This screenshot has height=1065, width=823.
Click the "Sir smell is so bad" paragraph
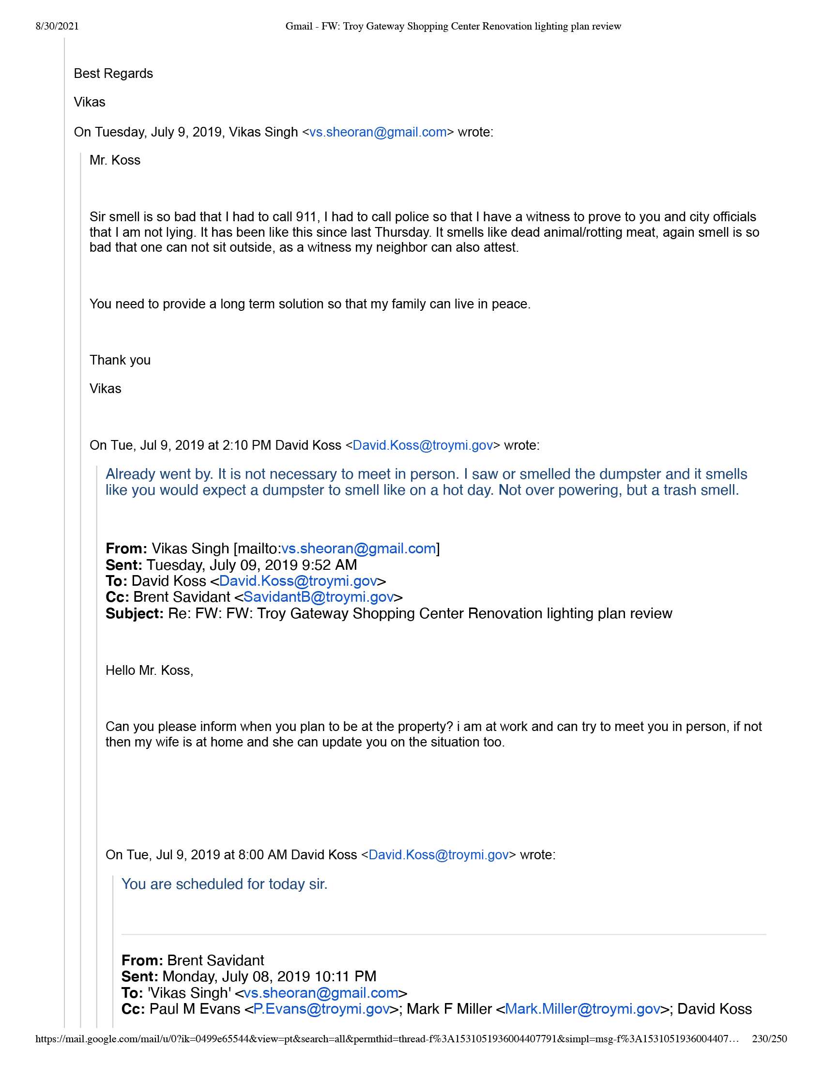424,232
